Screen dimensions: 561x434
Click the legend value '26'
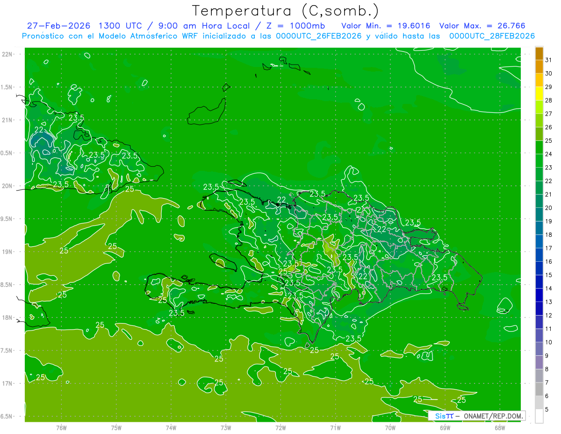click(549, 127)
